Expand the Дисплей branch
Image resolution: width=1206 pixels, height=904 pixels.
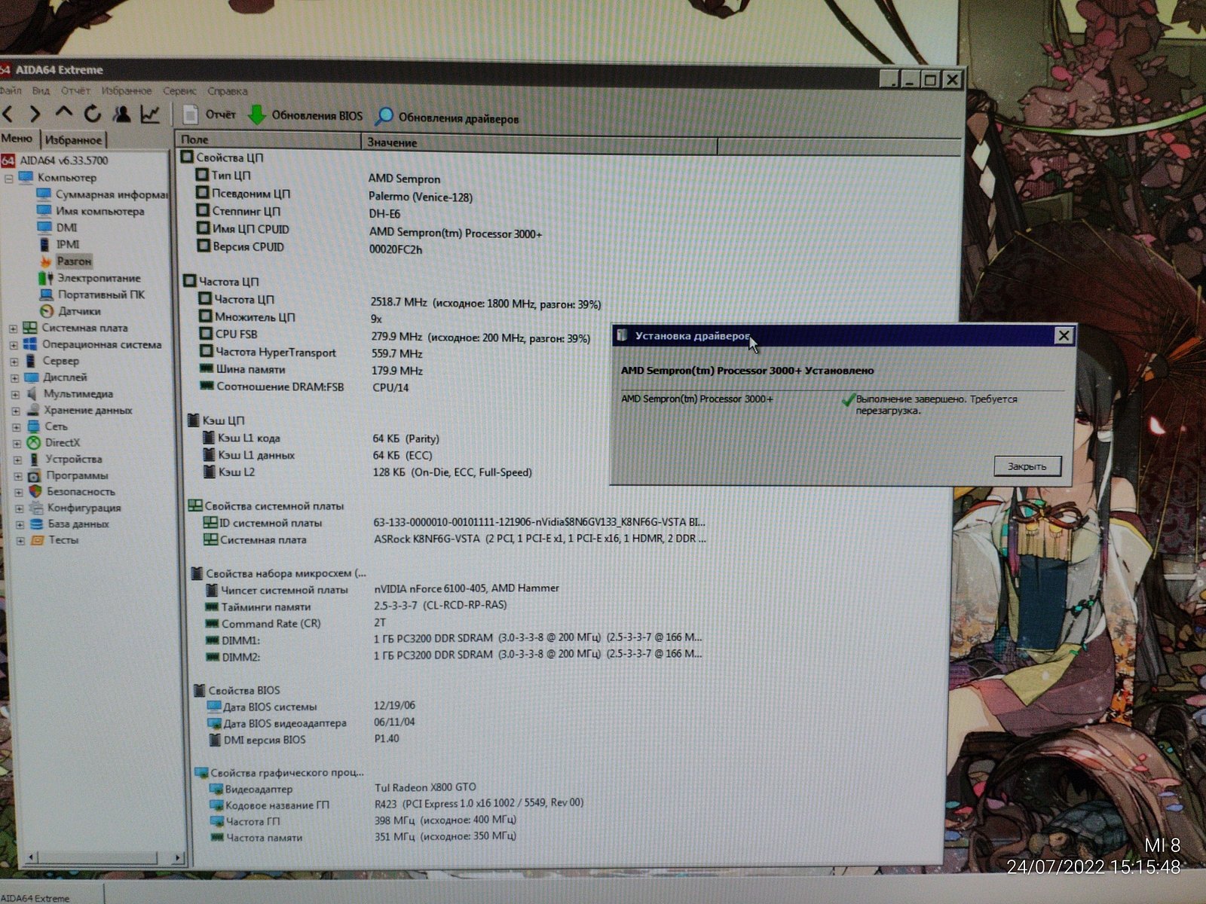point(14,378)
